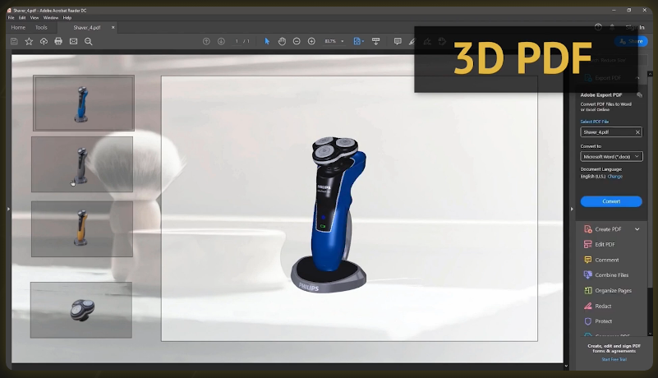Screen dimensions: 658x378
Task: Choose the Selection arrow tool
Action: click(x=267, y=41)
